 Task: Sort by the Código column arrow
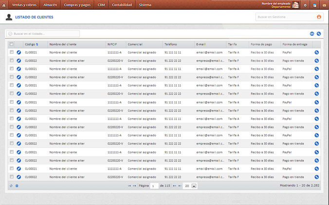pyautogui.click(x=37, y=44)
